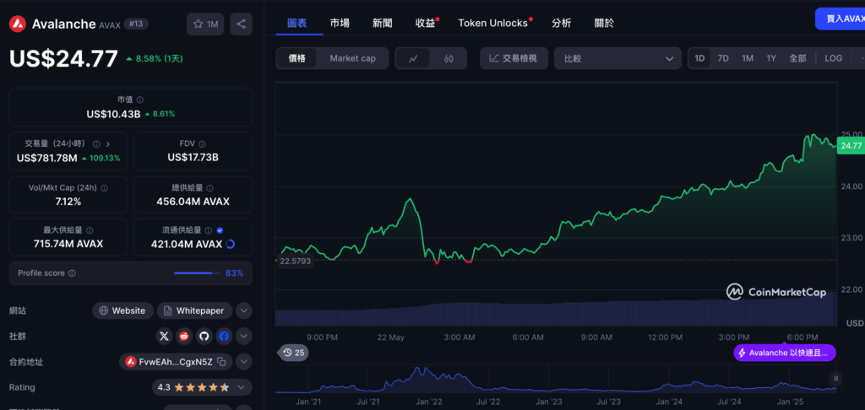Toggle LOG scale on chart
The width and height of the screenshot is (865, 410).
click(833, 58)
